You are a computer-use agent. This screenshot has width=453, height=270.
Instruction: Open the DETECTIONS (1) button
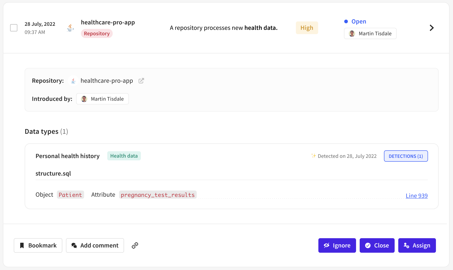click(406, 156)
